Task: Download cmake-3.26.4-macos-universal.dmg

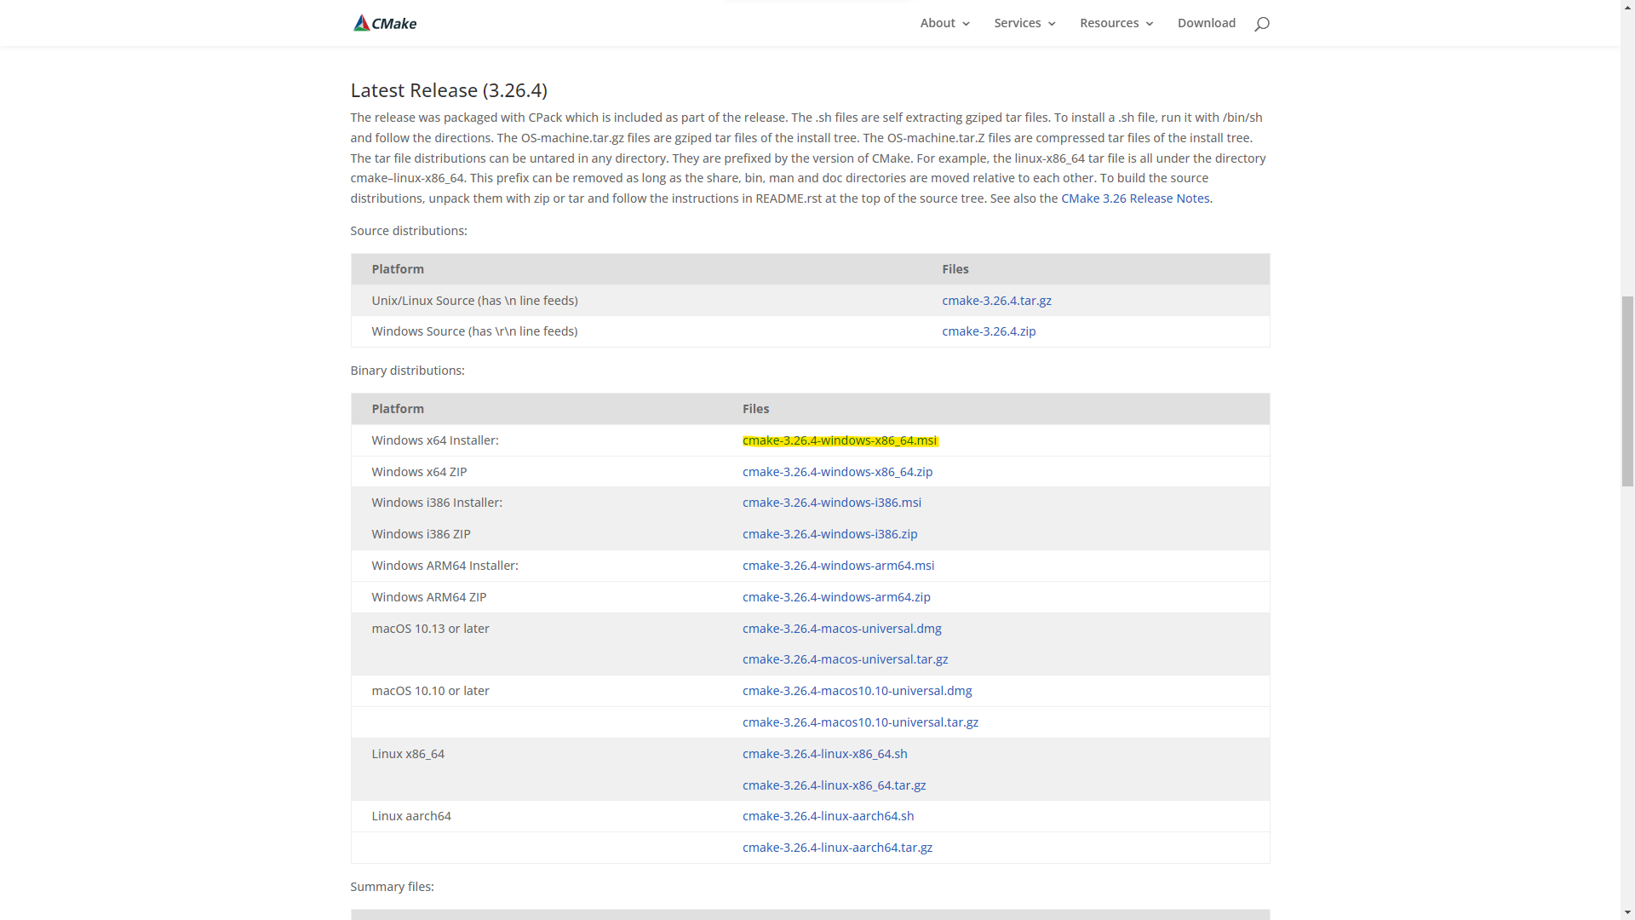Action: coord(841,629)
